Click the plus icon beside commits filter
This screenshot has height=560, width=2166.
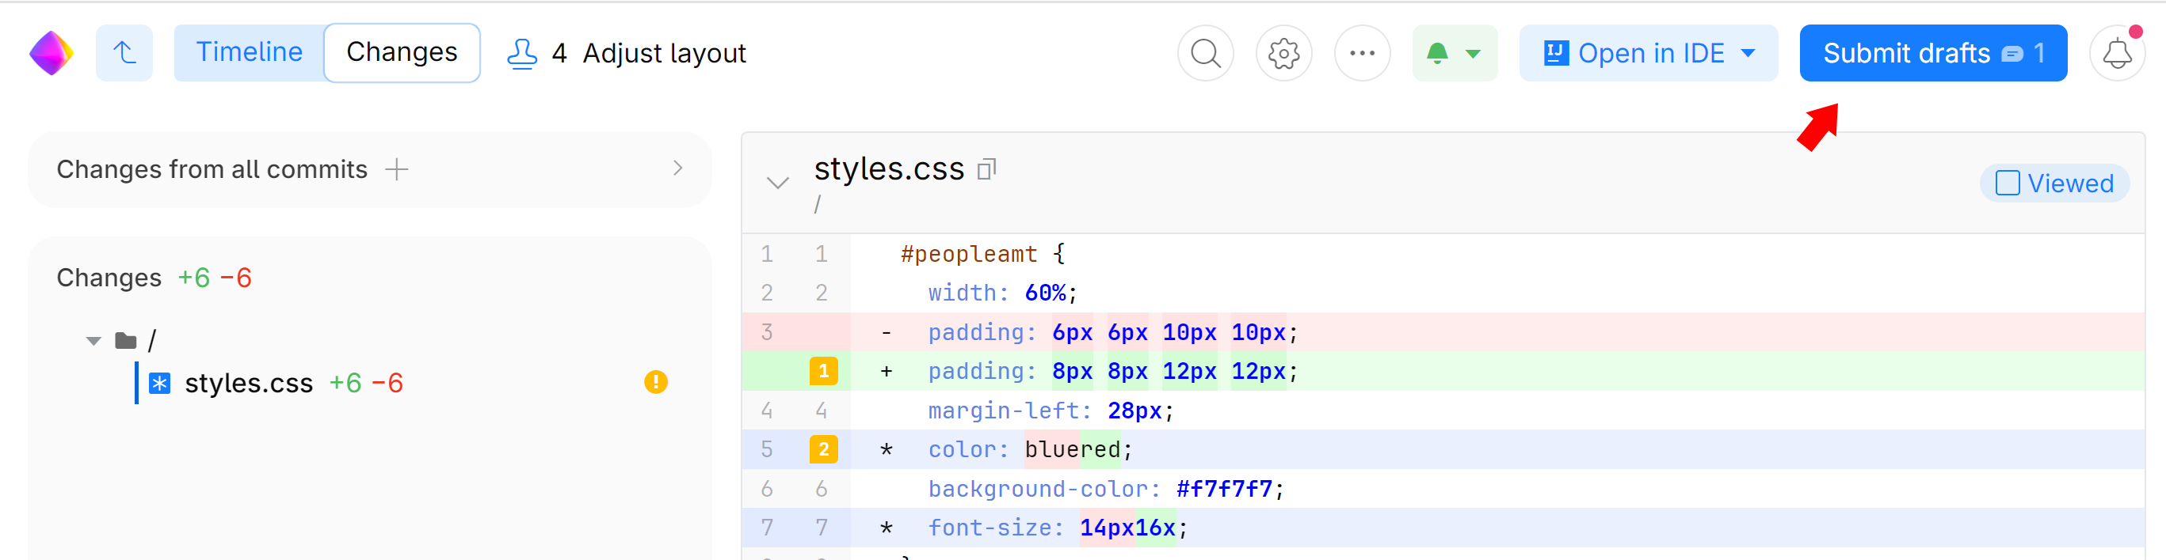[397, 169]
